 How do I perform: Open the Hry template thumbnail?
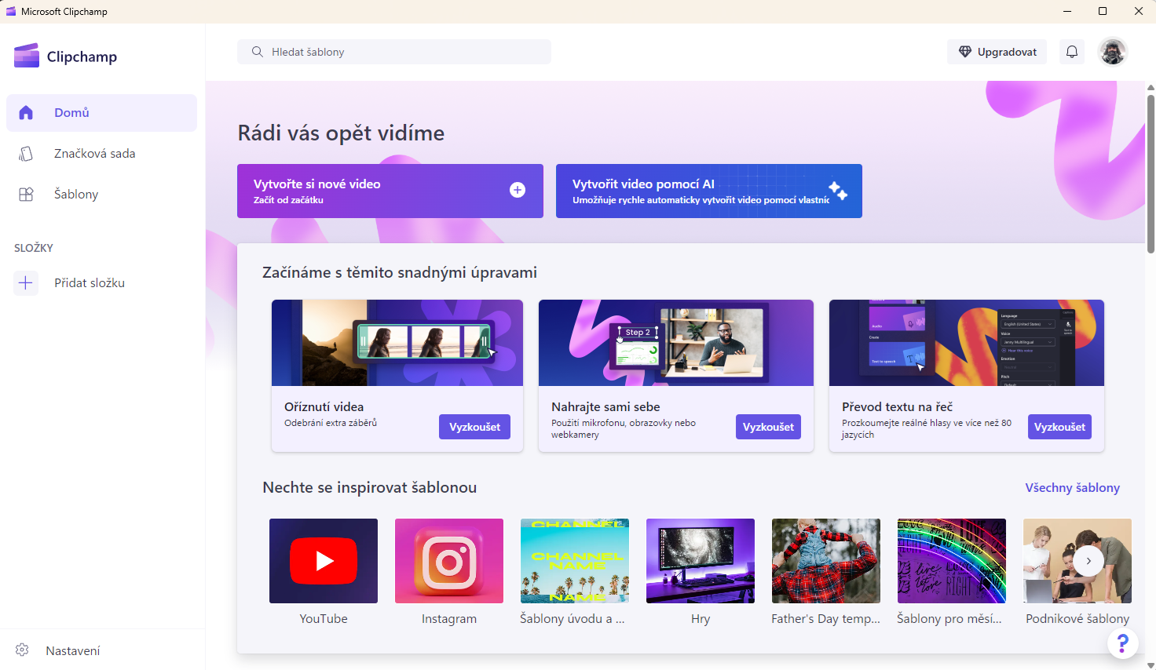coord(701,561)
